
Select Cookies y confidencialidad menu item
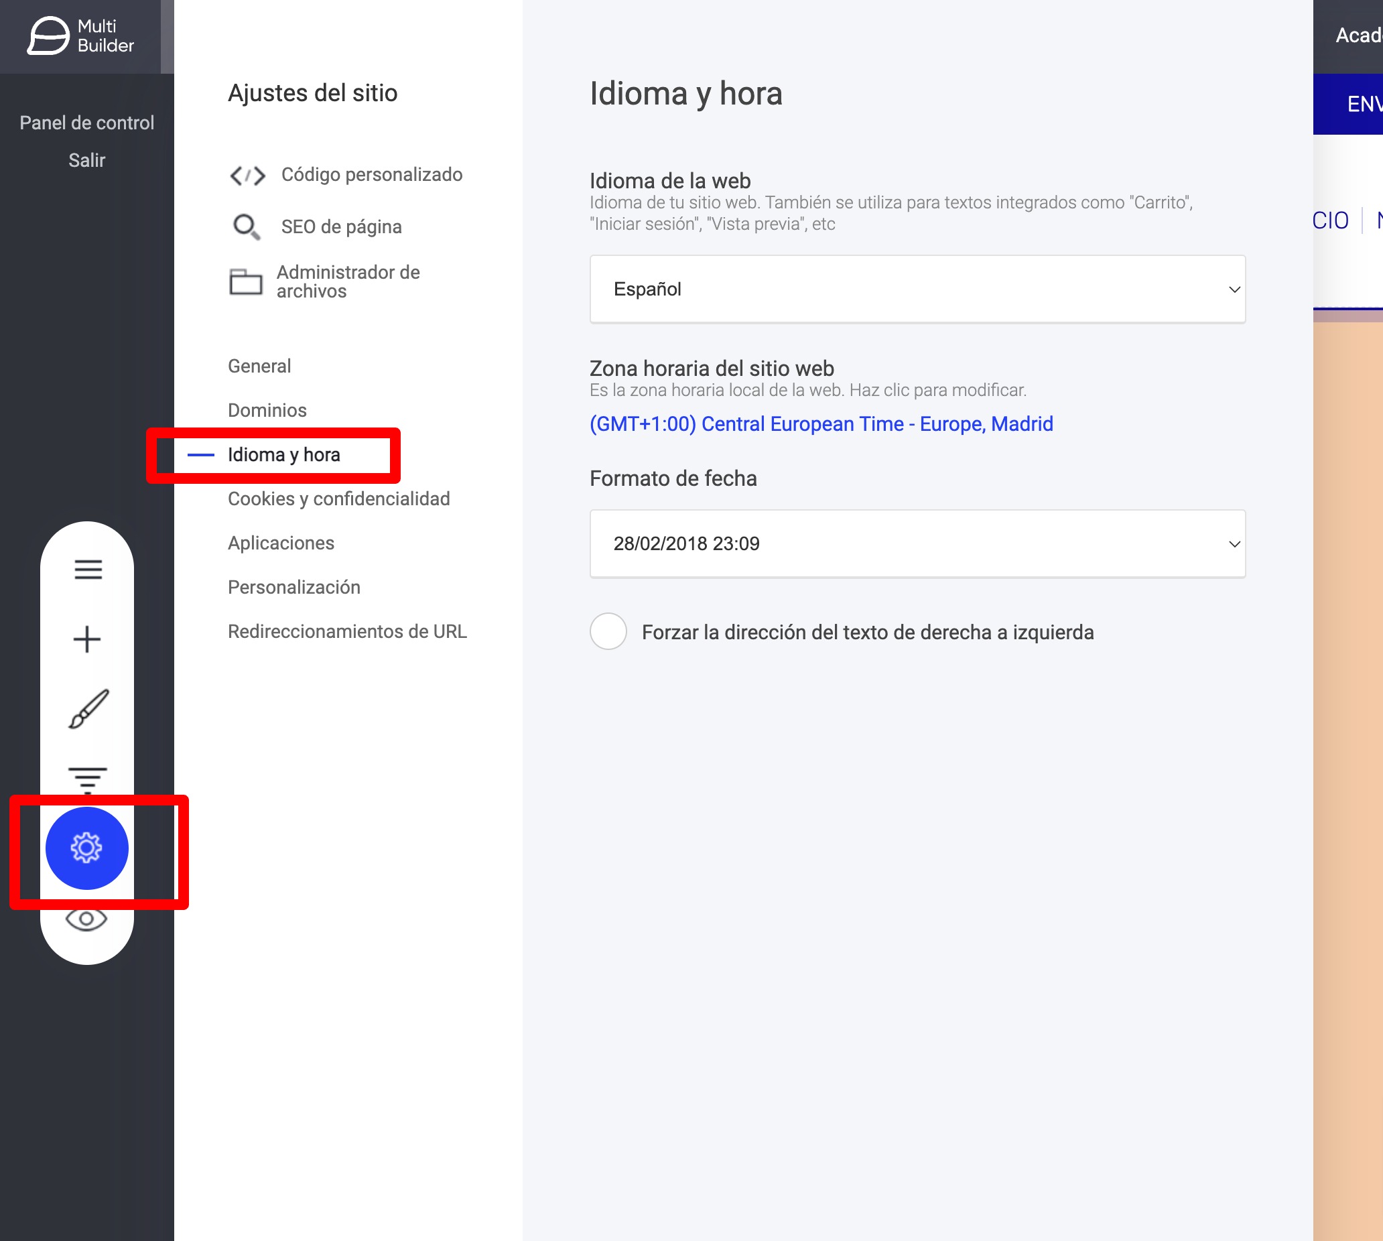[x=339, y=499]
